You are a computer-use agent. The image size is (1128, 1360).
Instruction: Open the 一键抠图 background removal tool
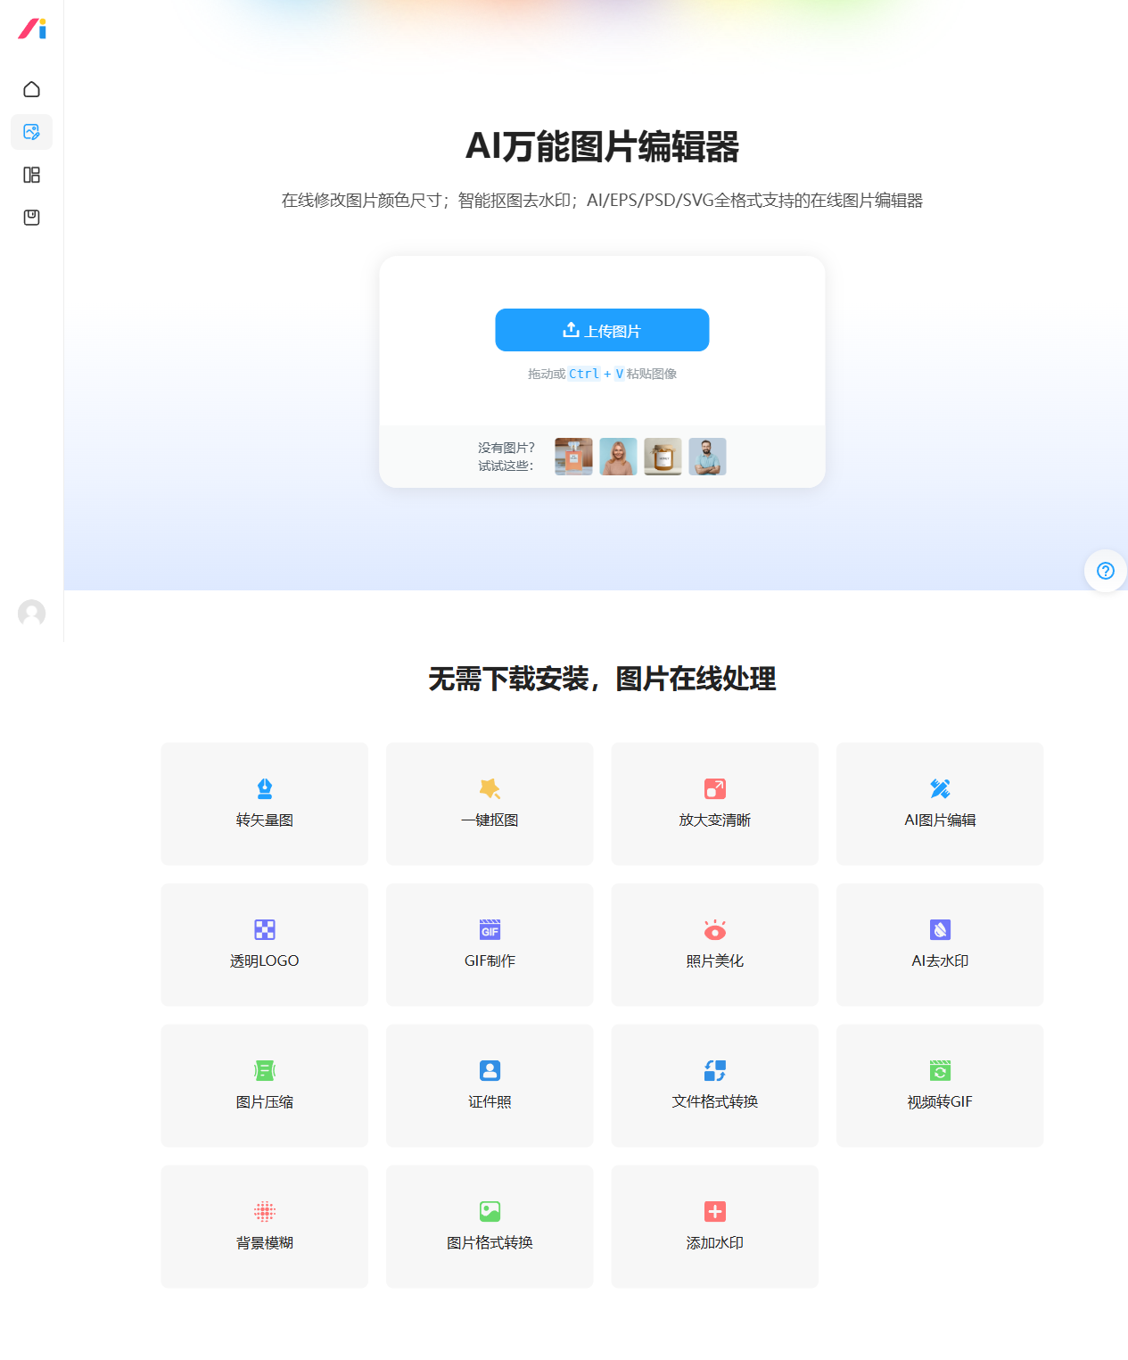(x=490, y=804)
